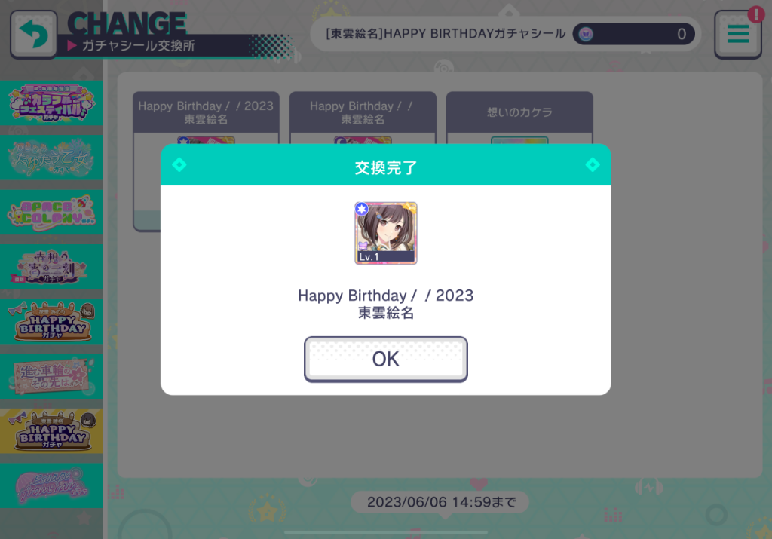Tap the green back arrow button
772x539 pixels.
tap(33, 34)
